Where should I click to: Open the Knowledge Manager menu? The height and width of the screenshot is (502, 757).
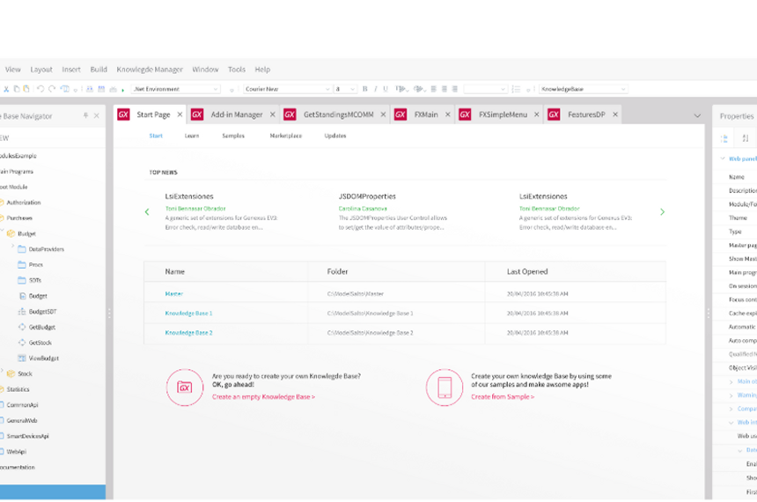149,69
